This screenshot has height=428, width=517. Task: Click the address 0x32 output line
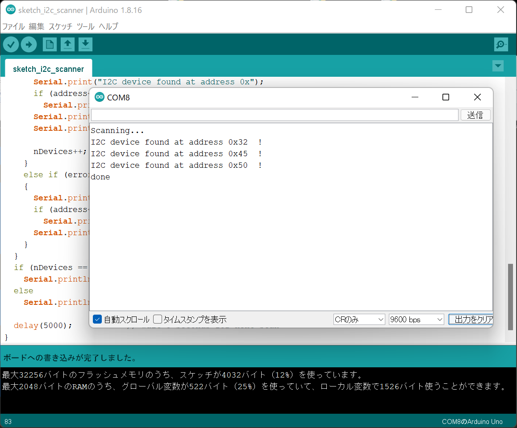(x=176, y=142)
